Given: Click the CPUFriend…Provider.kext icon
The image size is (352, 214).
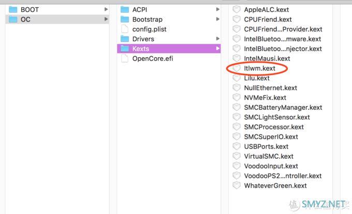Looking at the screenshot, I should [237, 29].
